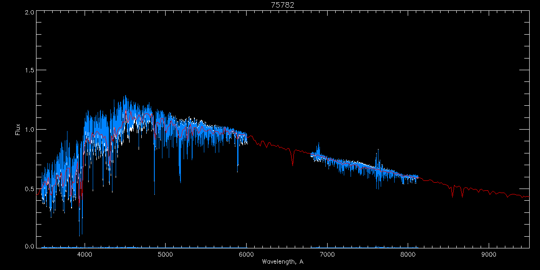Click the 5000 wavelength tick label
The image size is (540, 270).
[x=166, y=254]
